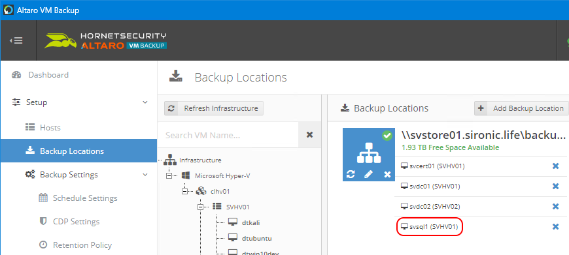Viewport: 569px width, 255px height.
Task: Open Backup Settings in the sidebar
Action: point(69,175)
